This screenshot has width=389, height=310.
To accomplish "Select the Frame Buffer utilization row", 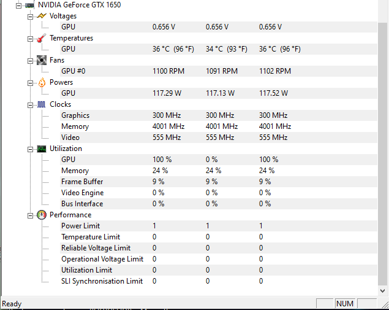I will coord(219,182).
